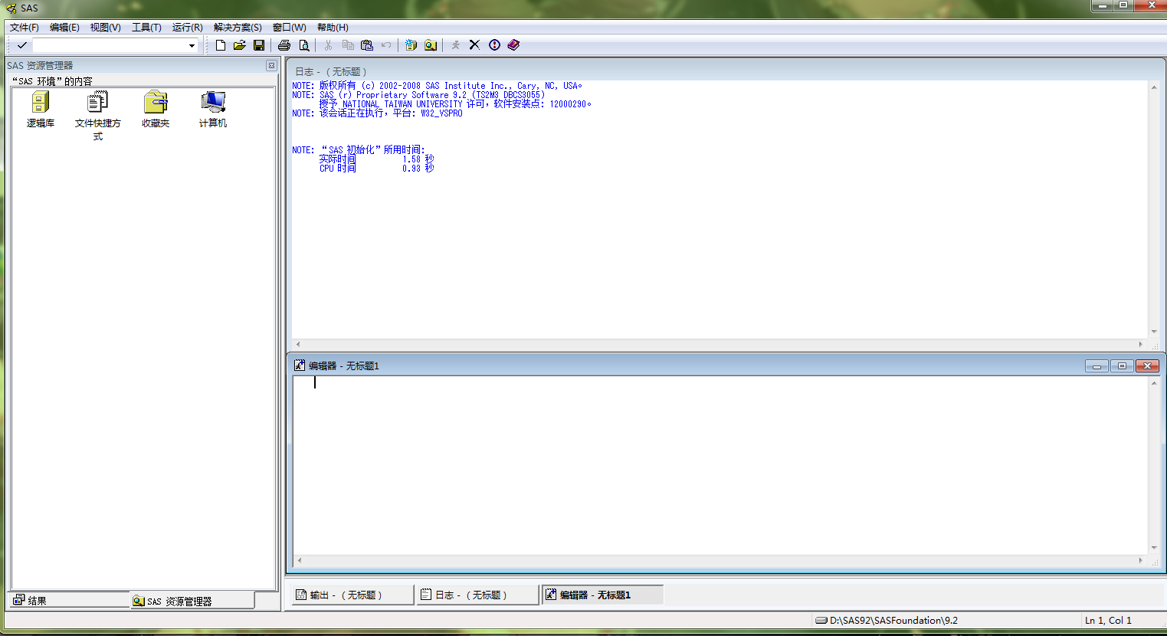1167x636 pixels.
Task: Click the log line with NATIONAL TAIWAN UNIVERSITY
Action: (455, 104)
